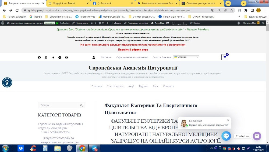Switch to the Dogepick.io Faucet tab

(68, 3)
